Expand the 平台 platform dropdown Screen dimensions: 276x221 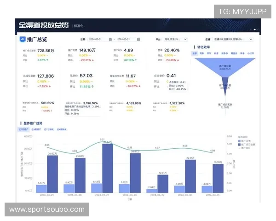click(175, 39)
